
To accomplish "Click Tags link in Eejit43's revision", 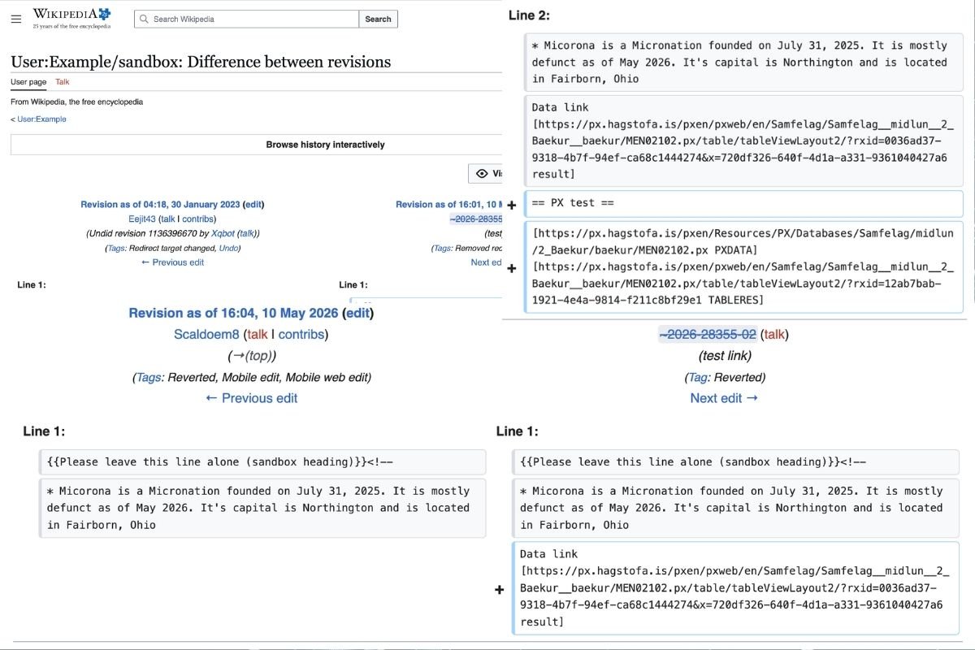I will pyautogui.click(x=116, y=249).
